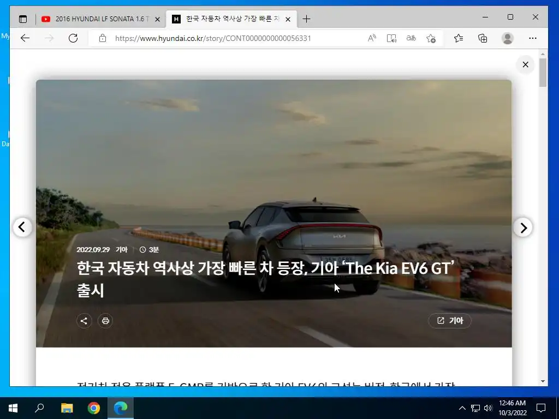Show hidden system tray icons
The height and width of the screenshot is (419, 559).
[x=462, y=408]
